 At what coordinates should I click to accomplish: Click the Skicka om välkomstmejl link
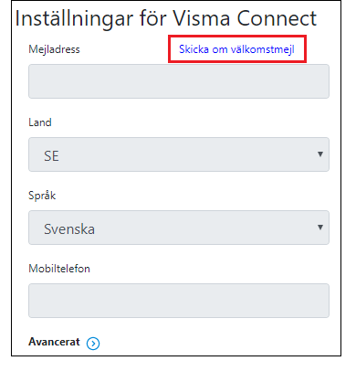click(236, 49)
